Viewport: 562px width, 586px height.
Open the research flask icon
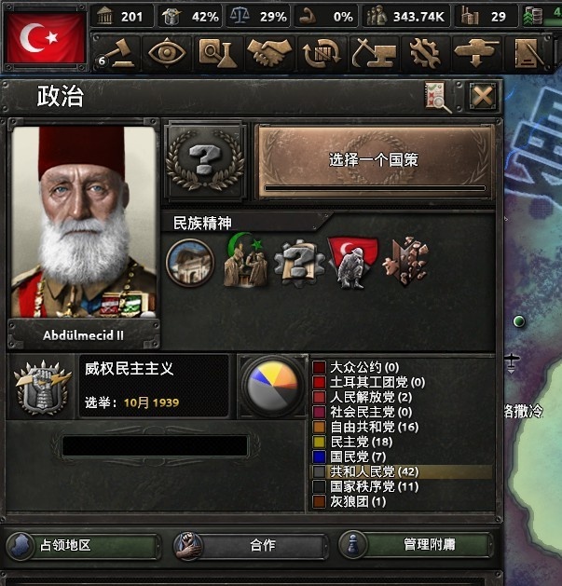point(217,53)
